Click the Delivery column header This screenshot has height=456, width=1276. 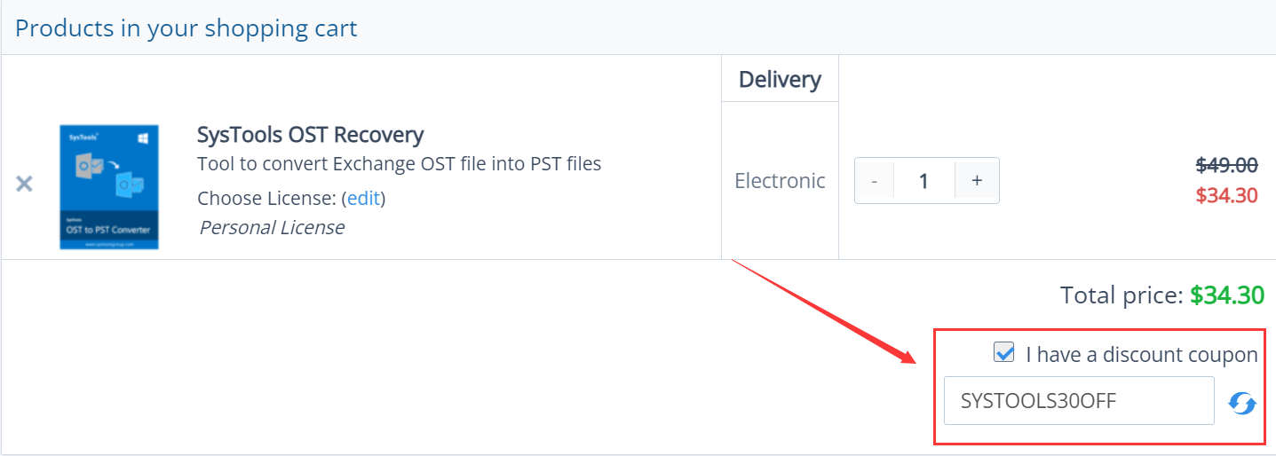point(780,80)
